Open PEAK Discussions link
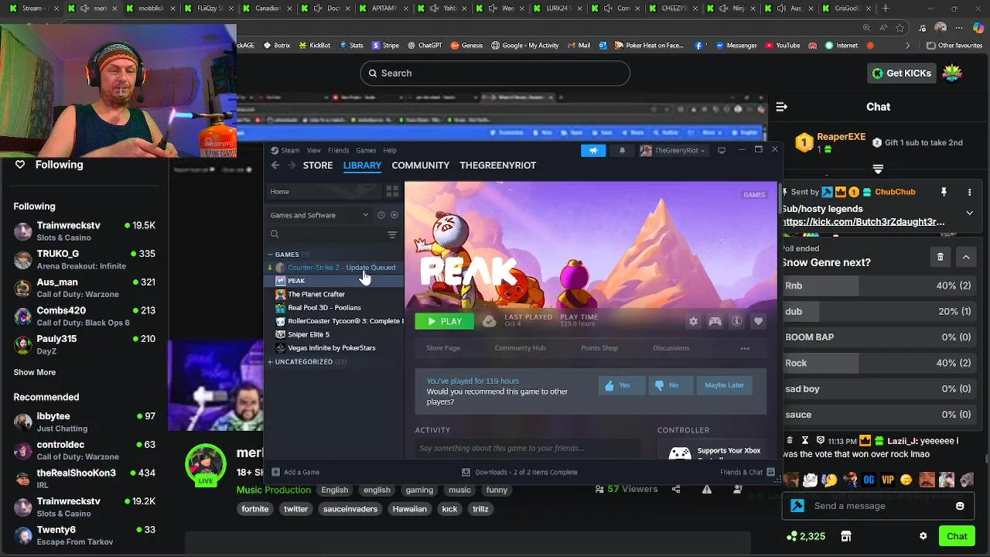 (671, 348)
